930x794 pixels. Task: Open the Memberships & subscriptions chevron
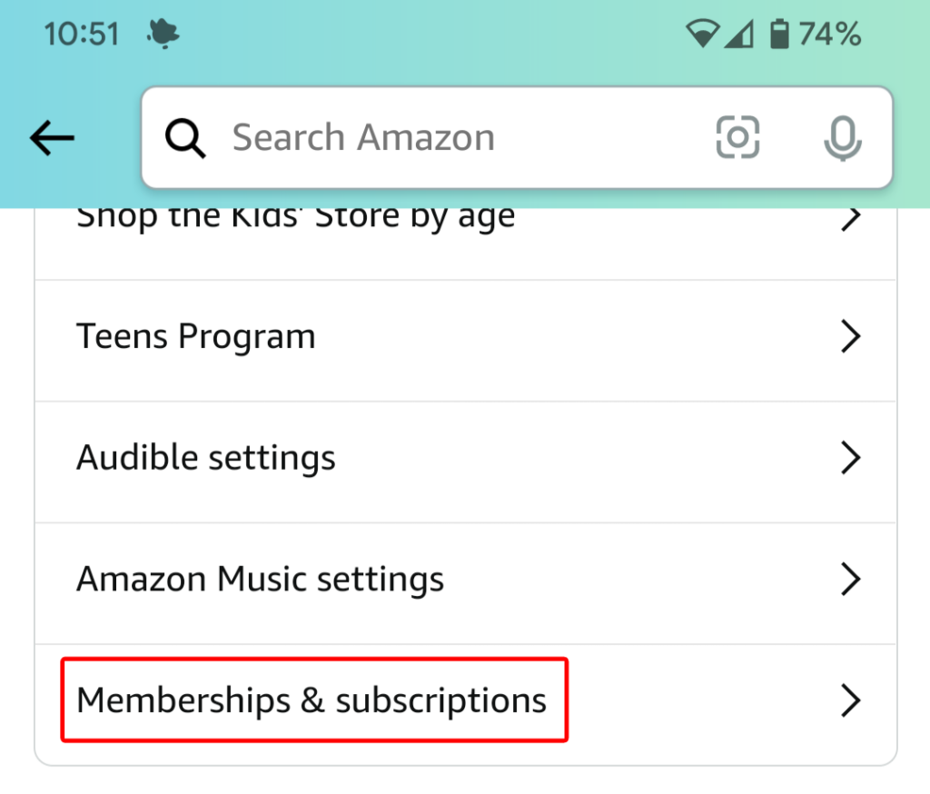point(851,700)
